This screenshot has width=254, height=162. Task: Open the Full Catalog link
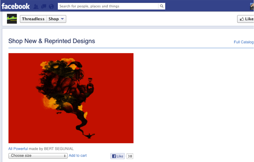[244, 42]
